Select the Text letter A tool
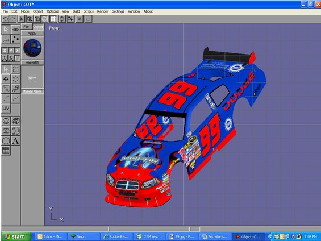Viewport: 321px width, 241px height. (x=15, y=140)
